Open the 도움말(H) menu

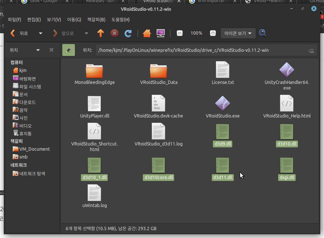[120, 20]
